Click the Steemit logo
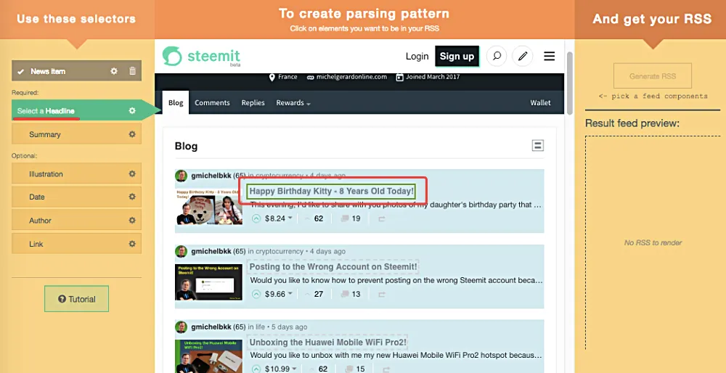The width and height of the screenshot is (726, 373). (201, 57)
